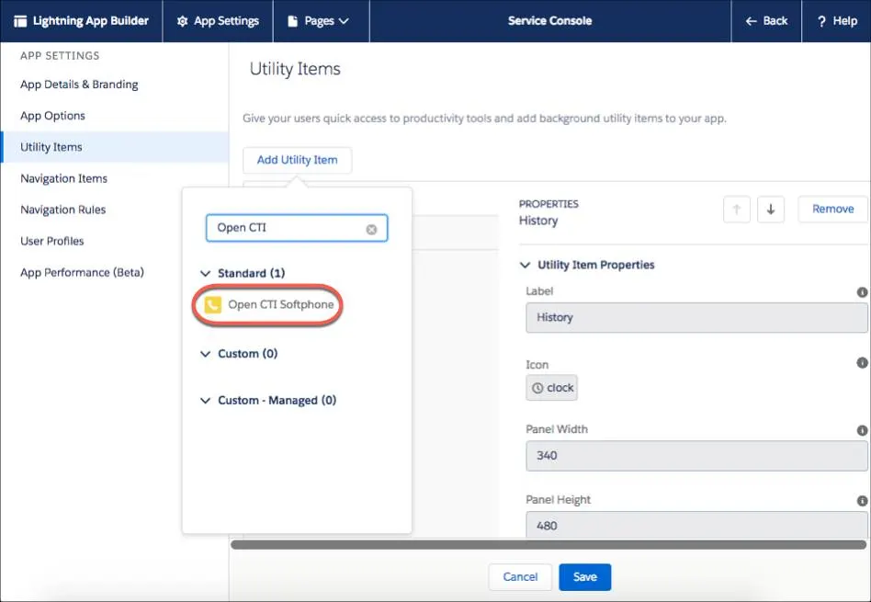Viewport: 871px width, 602px height.
Task: Move History utility item down
Action: (771, 210)
